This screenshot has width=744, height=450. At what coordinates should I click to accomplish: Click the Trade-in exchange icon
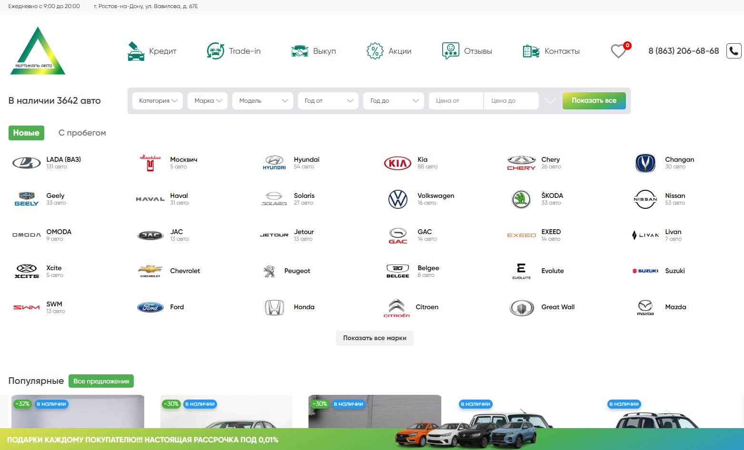click(x=215, y=51)
